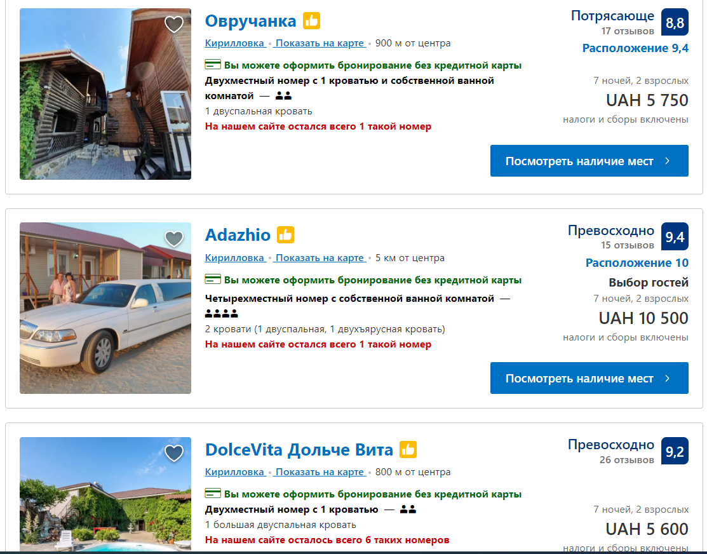Image resolution: width=707 pixels, height=554 pixels.
Task: Open the Овручанка hotel title link
Action: pos(250,21)
